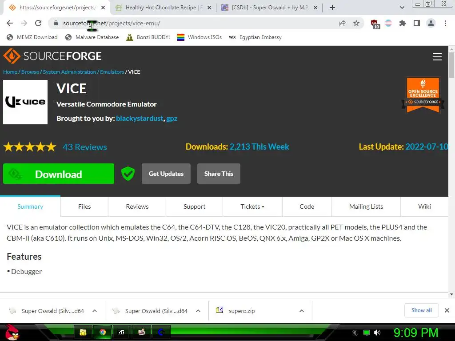Image resolution: width=455 pixels, height=341 pixels.
Task: Open blackystardust profile link
Action: click(x=140, y=118)
